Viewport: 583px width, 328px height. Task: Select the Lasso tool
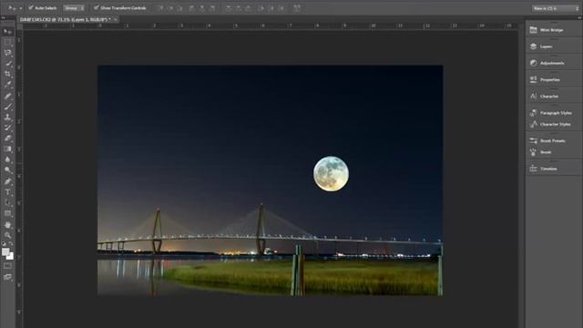click(x=7, y=53)
